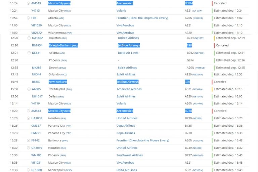This screenshot has height=172, width=258.
Task: Open flight number Y4713
Action: 35,10
